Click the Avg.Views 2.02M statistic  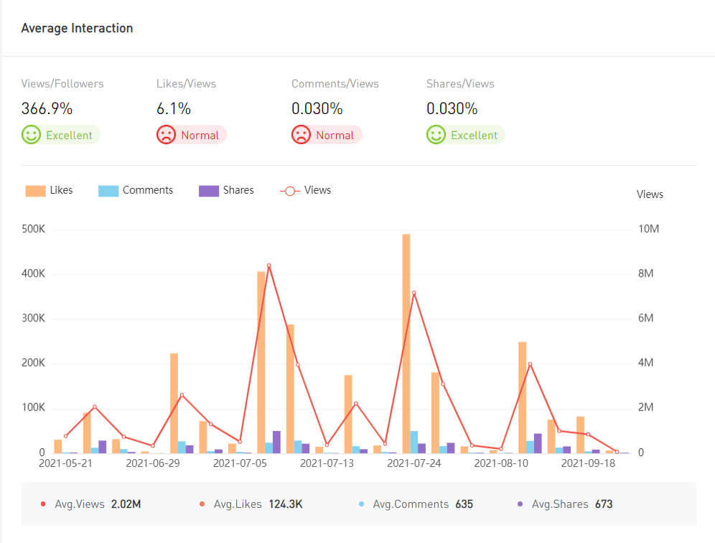91,504
